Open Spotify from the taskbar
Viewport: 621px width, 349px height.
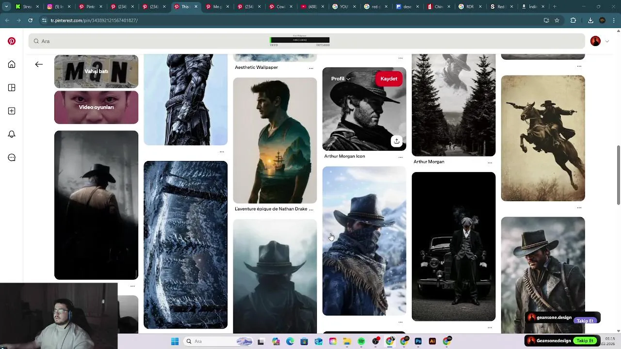point(361,341)
